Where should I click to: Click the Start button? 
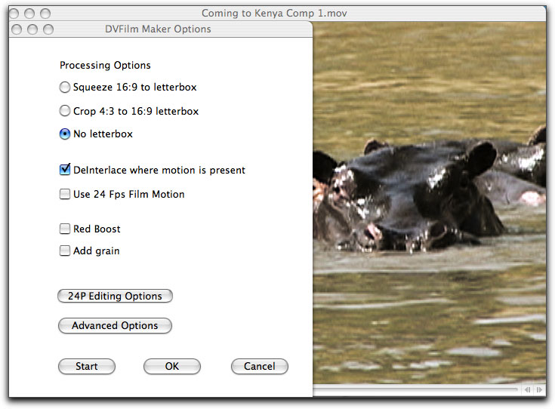(87, 366)
